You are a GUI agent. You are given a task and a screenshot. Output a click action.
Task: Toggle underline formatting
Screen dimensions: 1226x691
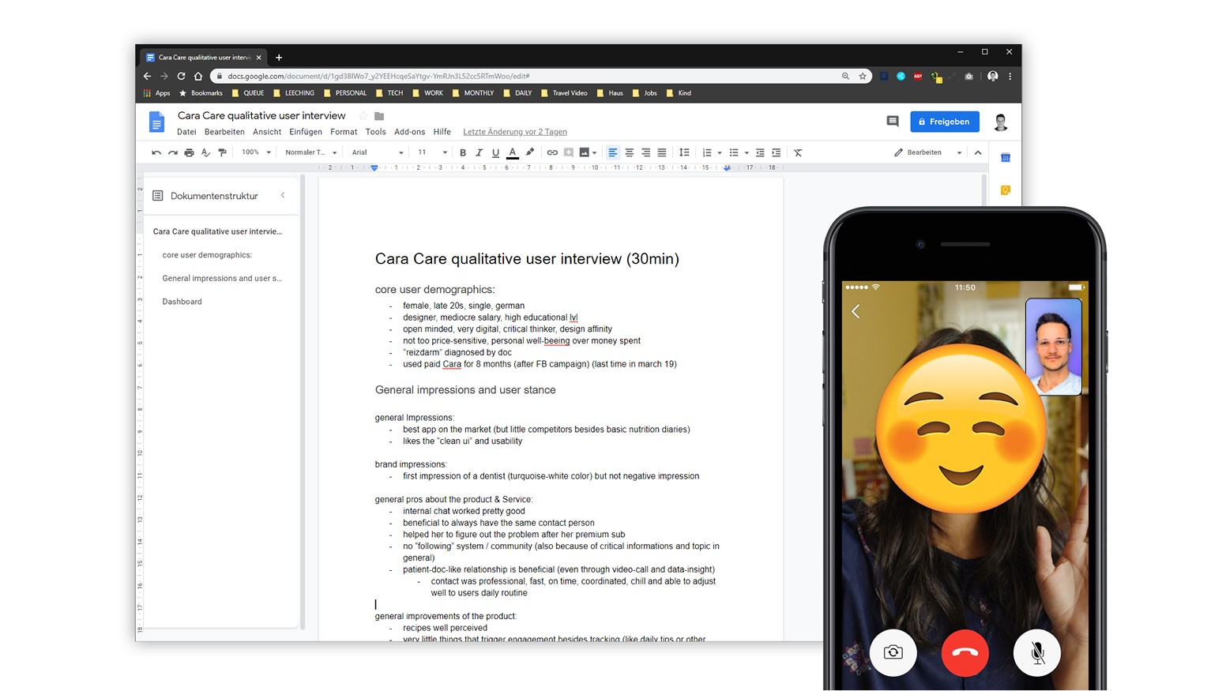(x=495, y=152)
